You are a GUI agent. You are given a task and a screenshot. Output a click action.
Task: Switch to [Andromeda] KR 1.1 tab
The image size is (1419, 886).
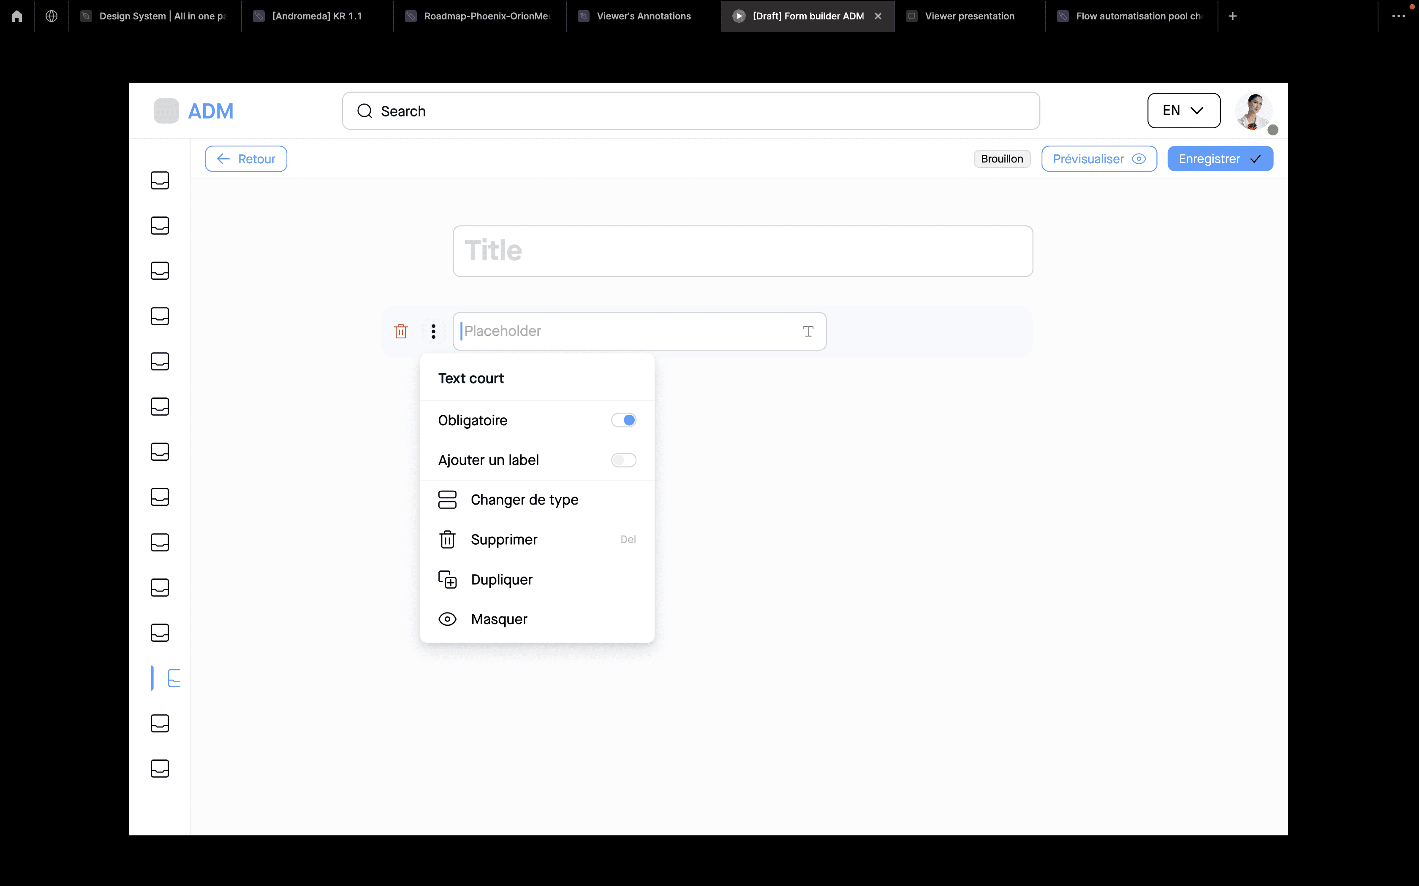click(317, 16)
